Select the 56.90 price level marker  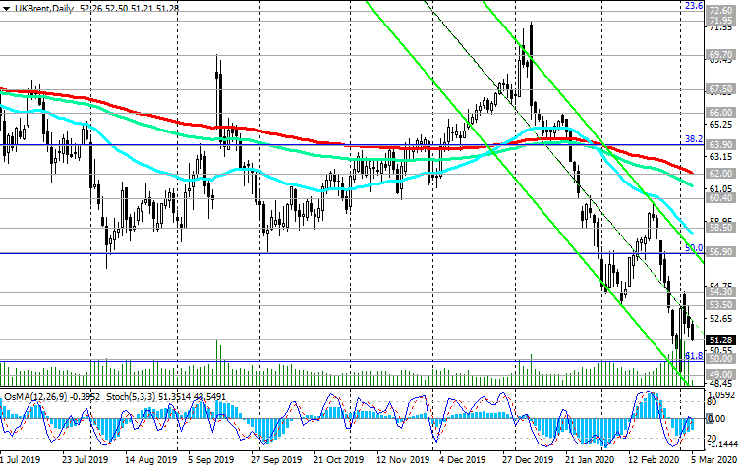coord(722,252)
